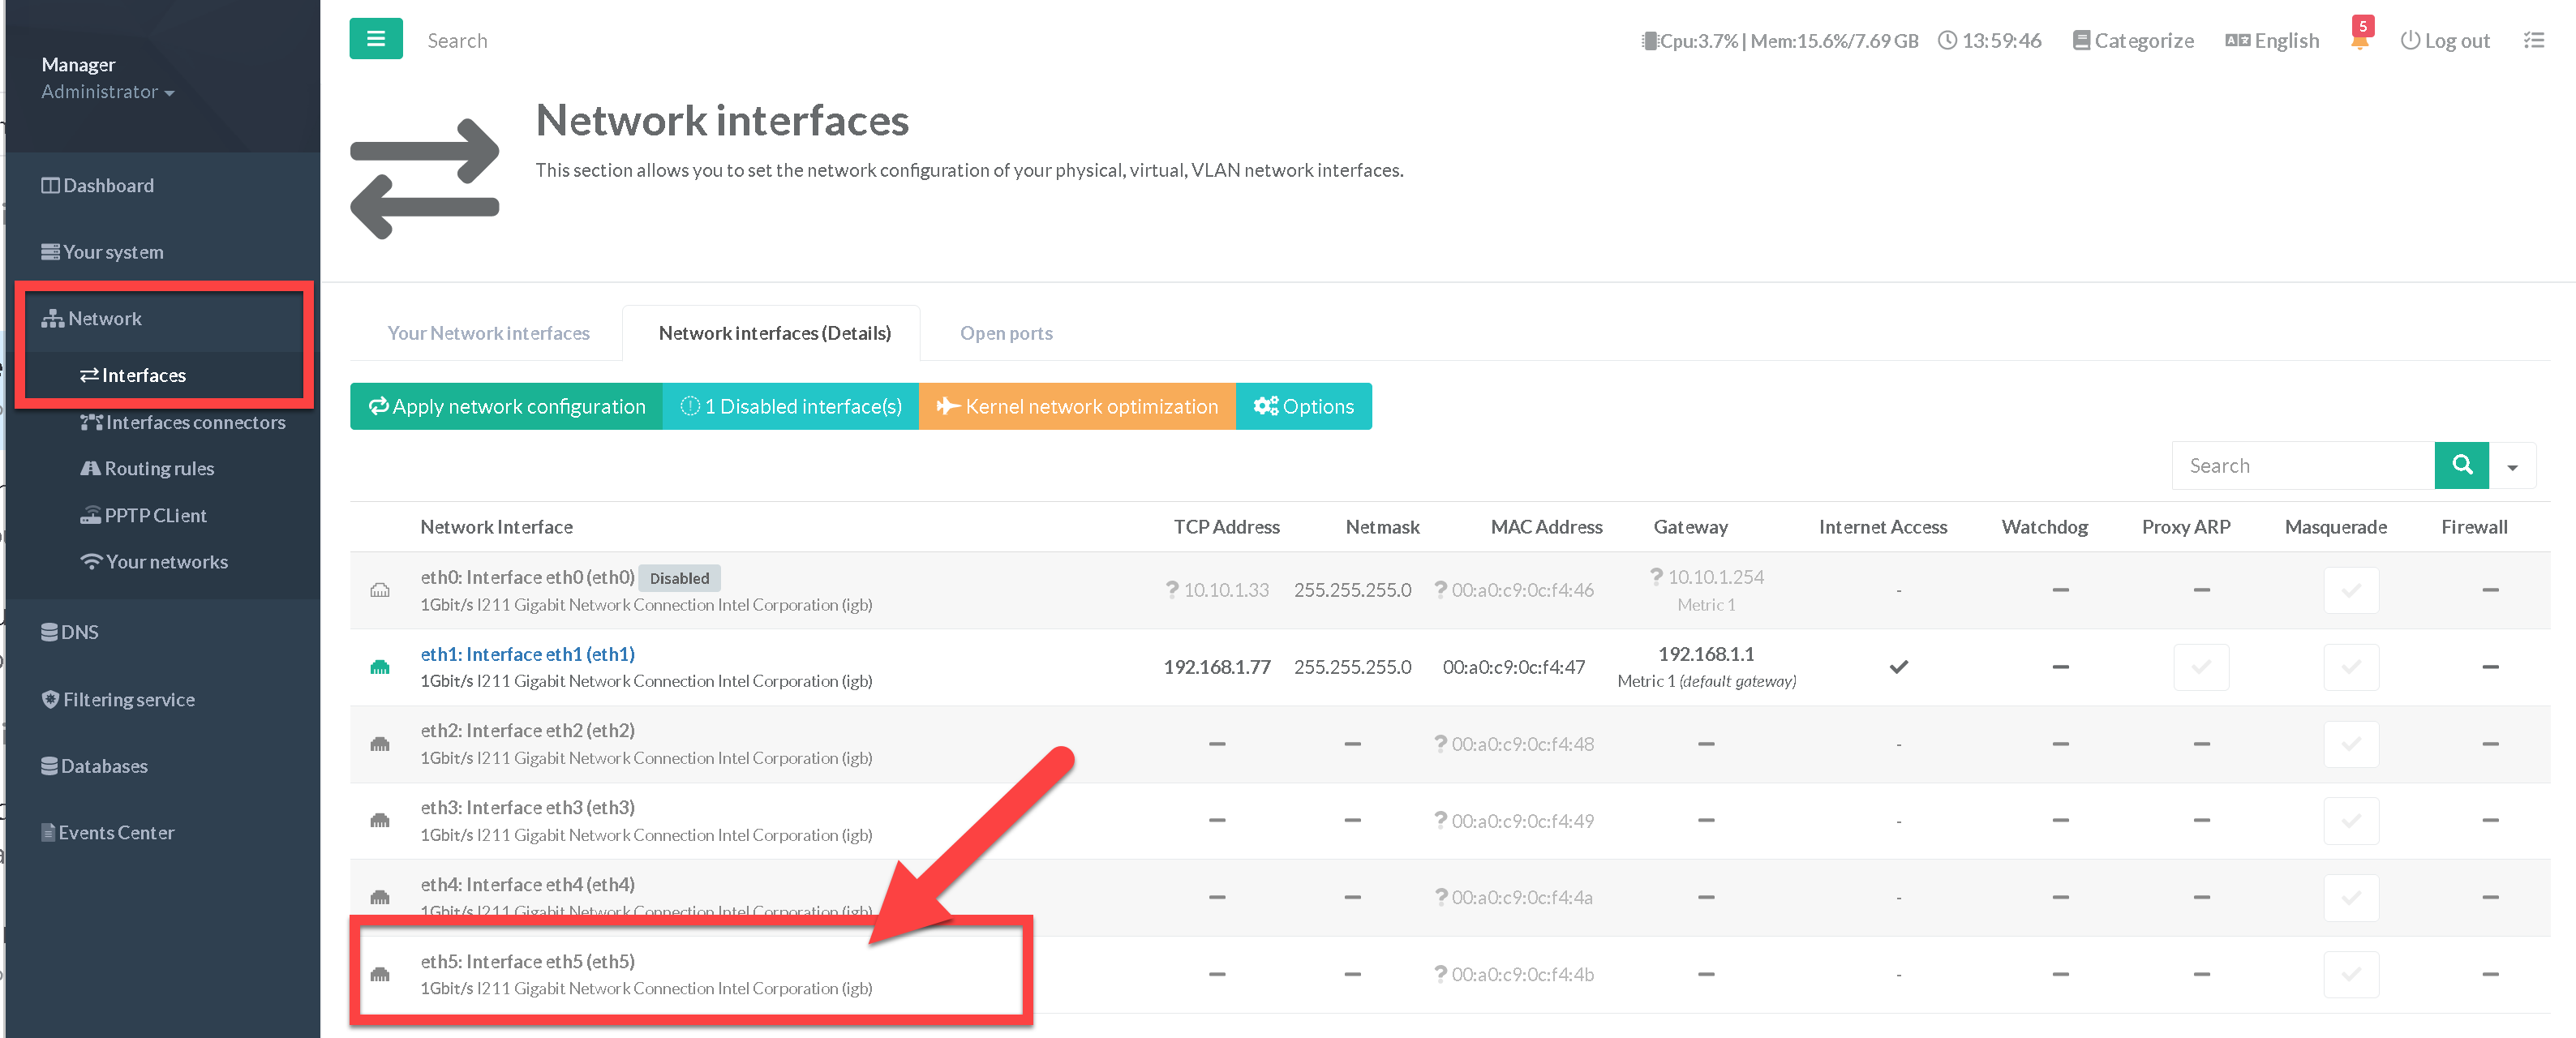
Task: Click the Kernel network optimization button
Action: [1077, 406]
